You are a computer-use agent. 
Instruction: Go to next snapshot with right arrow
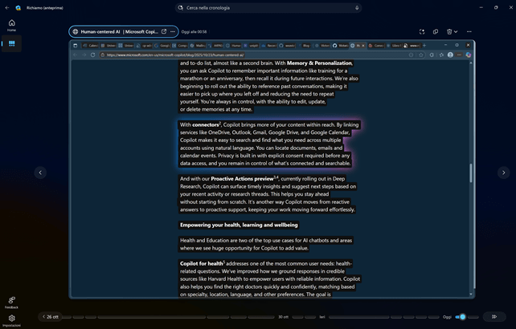(503, 173)
